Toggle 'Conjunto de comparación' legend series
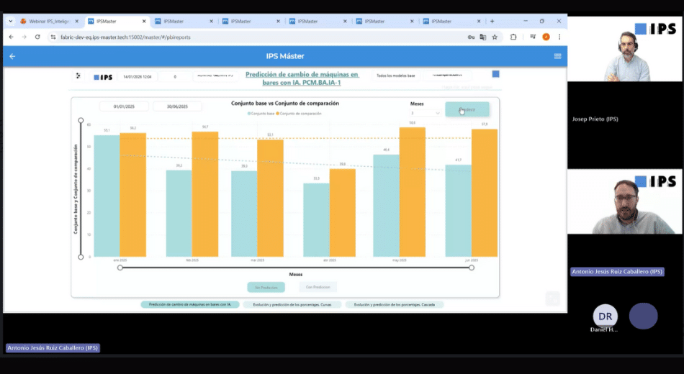The image size is (684, 374). [x=300, y=114]
